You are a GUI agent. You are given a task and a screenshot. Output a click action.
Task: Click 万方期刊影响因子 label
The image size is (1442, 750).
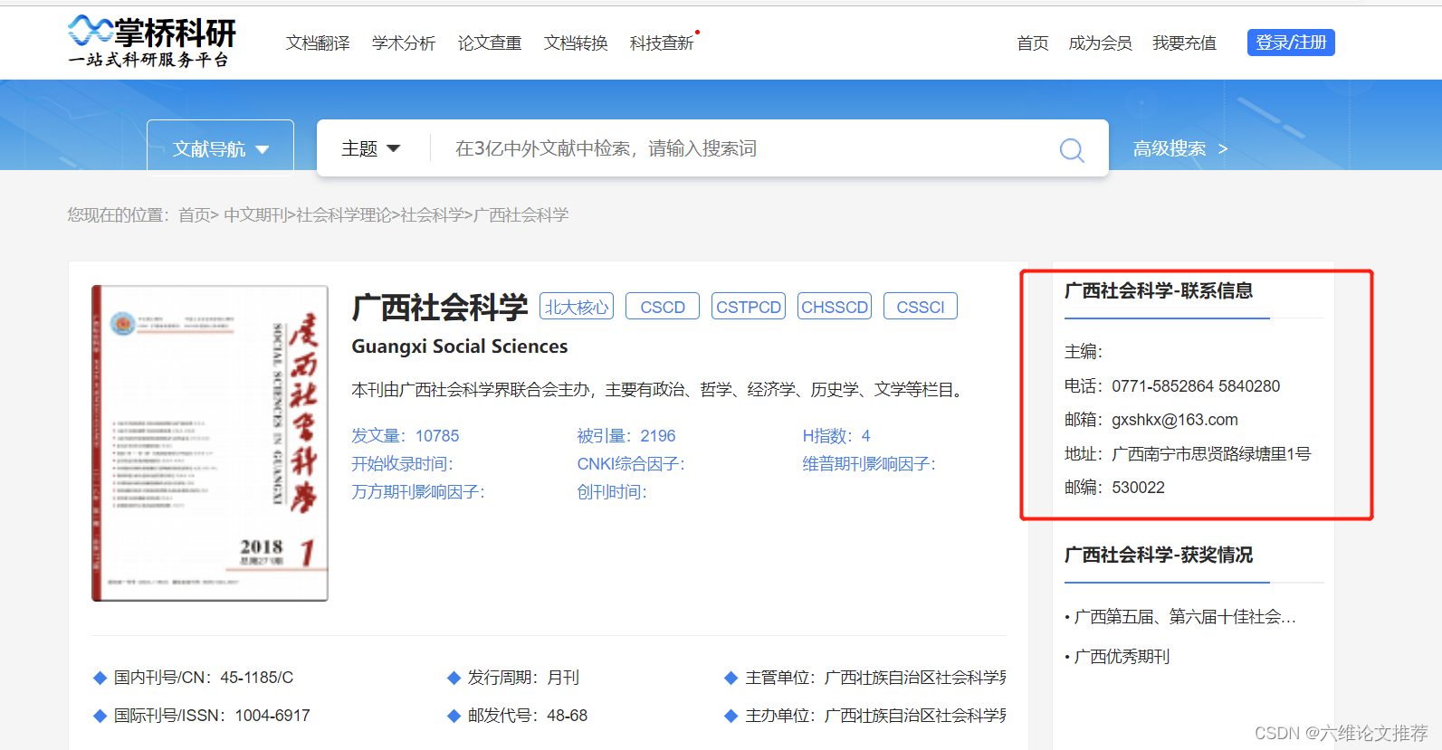(x=418, y=492)
